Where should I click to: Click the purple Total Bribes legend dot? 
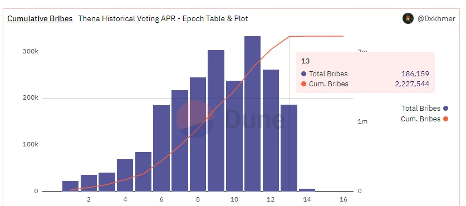click(x=445, y=109)
